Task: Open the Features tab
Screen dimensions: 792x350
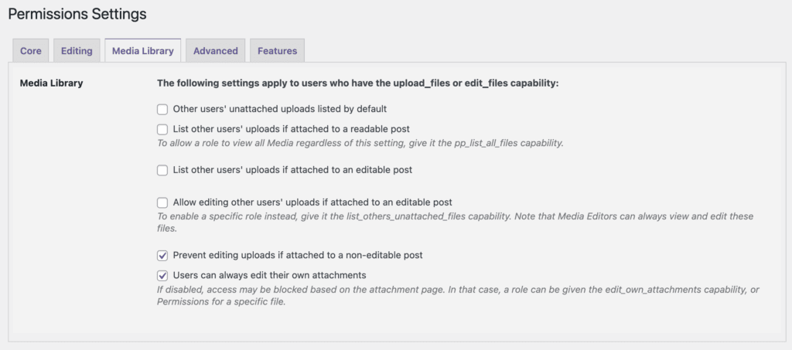Action: tap(277, 51)
